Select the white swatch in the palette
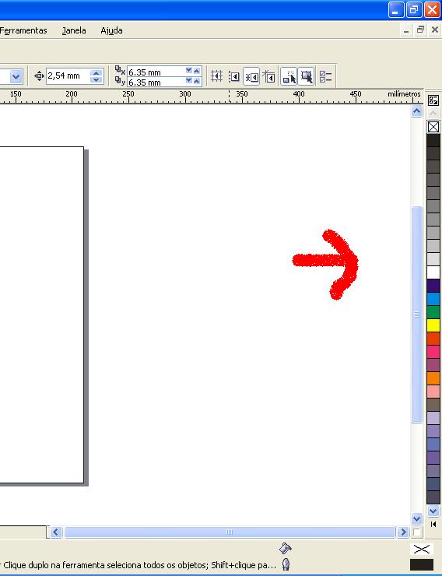Image resolution: width=442 pixels, height=576 pixels. [433, 272]
